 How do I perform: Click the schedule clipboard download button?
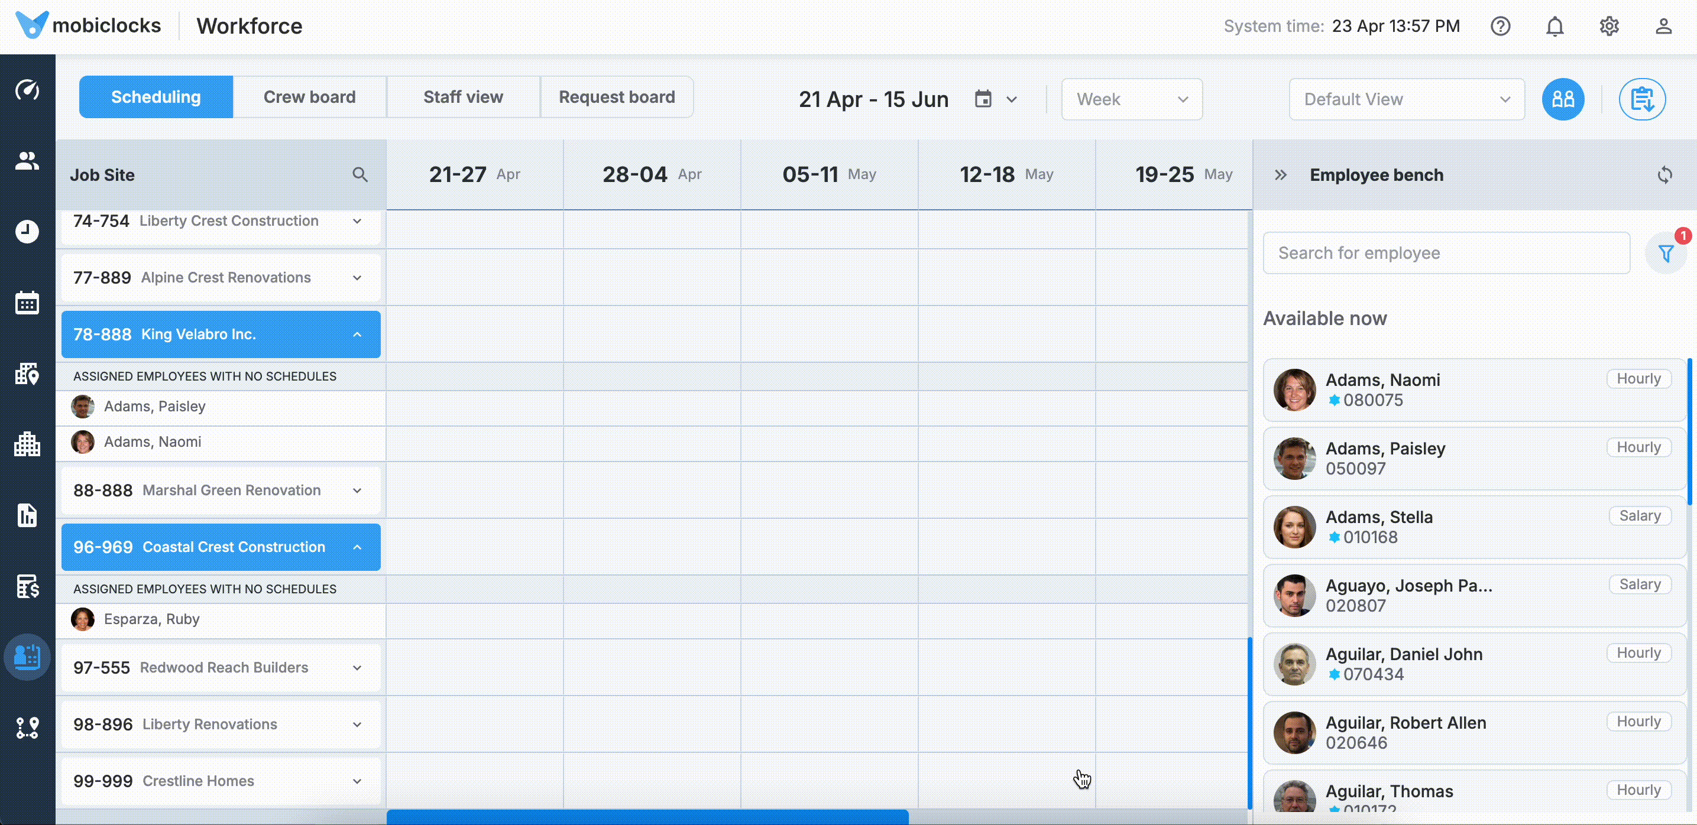pyautogui.click(x=1641, y=99)
